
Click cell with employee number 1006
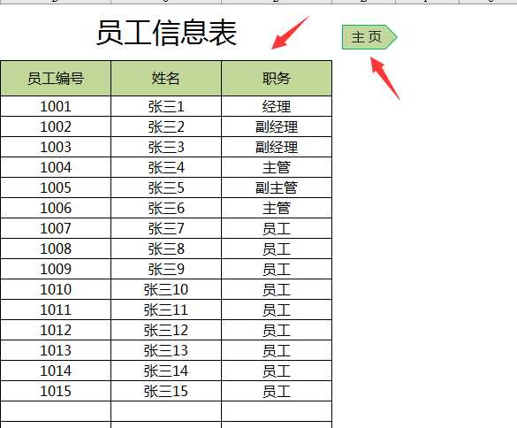[x=56, y=208]
